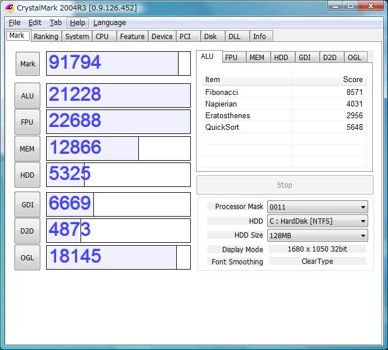Click the Score column header

point(330,79)
